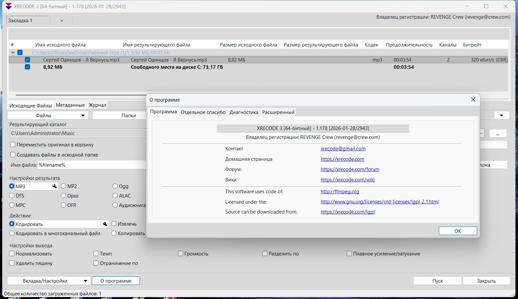This screenshot has width=518, height=299.
Task: Select the Opus output format
Action: click(63, 196)
